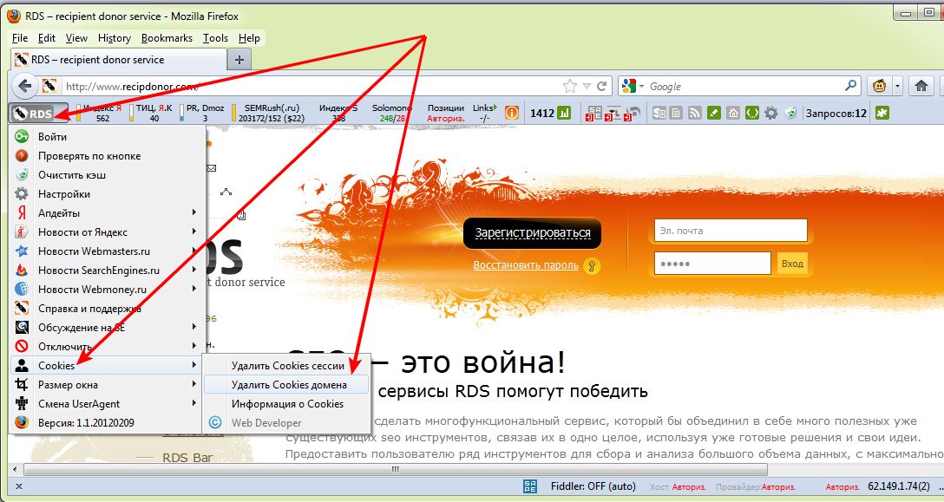Click the key icon beside password recovery
This screenshot has width=944, height=502.
(x=592, y=266)
